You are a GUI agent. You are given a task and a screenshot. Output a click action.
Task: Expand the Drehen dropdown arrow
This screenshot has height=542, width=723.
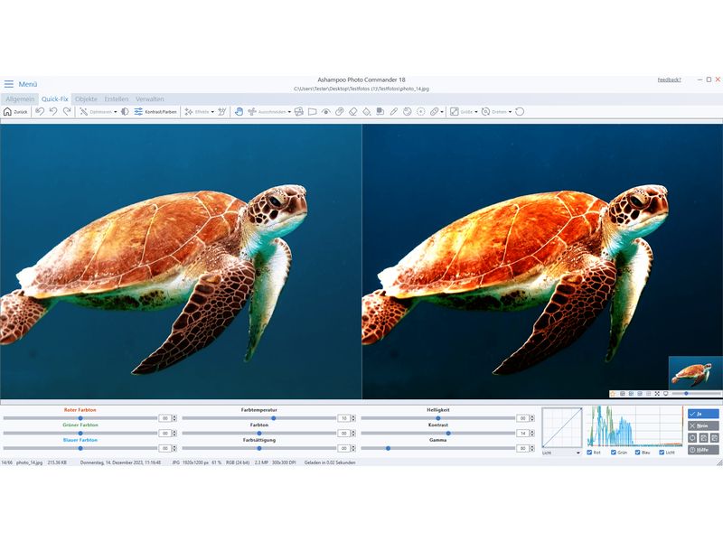point(510,112)
